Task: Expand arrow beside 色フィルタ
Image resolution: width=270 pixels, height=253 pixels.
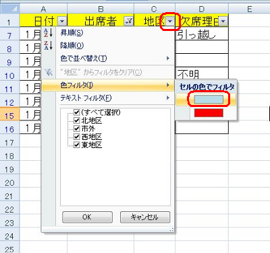Action: (167, 85)
